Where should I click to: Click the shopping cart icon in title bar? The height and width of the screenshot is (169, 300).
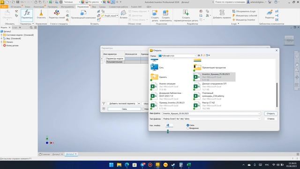point(270,2)
